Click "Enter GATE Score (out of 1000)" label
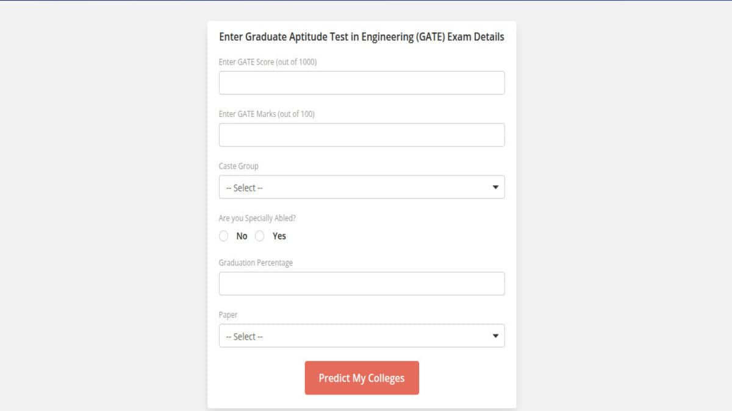The height and width of the screenshot is (411, 732). pyautogui.click(x=268, y=62)
